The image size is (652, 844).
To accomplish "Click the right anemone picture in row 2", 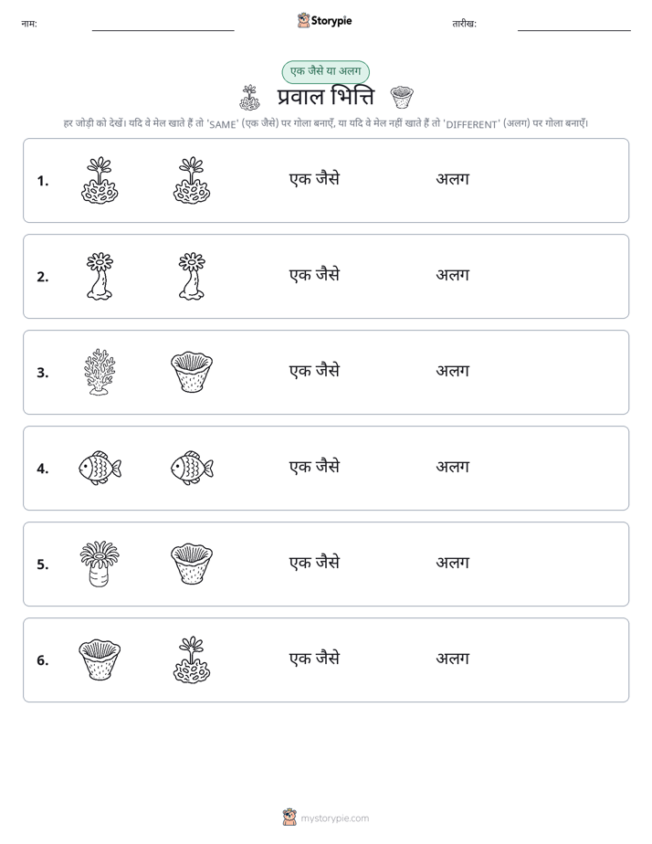I will [x=192, y=276].
